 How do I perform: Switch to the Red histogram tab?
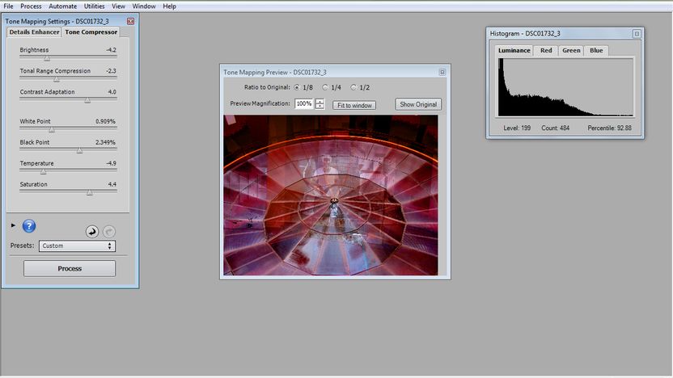[x=546, y=50]
